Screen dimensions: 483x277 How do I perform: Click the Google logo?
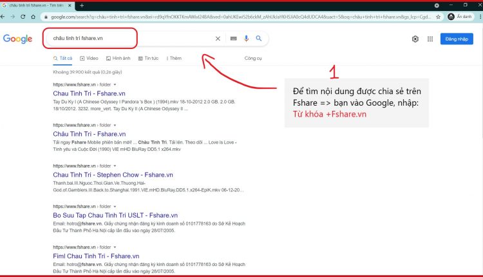point(17,39)
